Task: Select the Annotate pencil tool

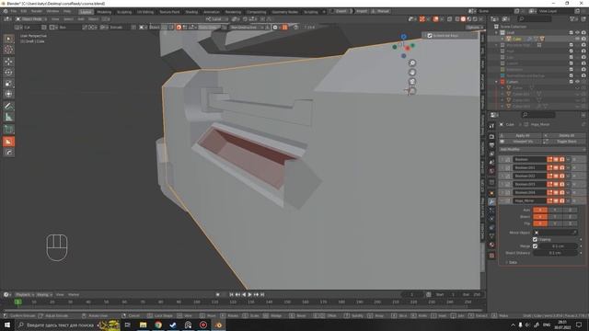Action: [x=8, y=107]
